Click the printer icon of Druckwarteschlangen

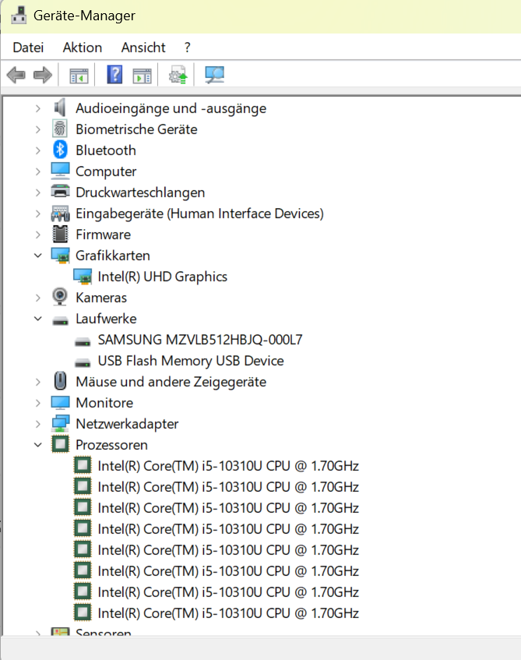(60, 192)
